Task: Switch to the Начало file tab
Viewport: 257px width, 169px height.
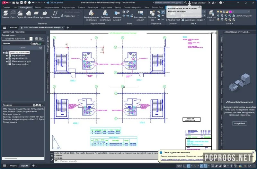Action: click(x=13, y=28)
